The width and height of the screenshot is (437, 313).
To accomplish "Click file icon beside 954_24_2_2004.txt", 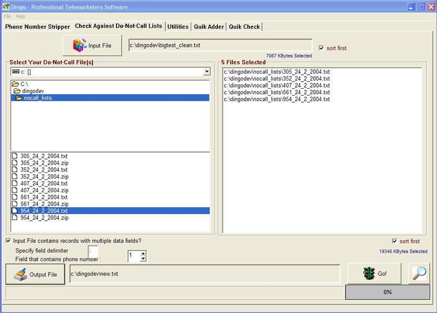I will click(x=15, y=210).
